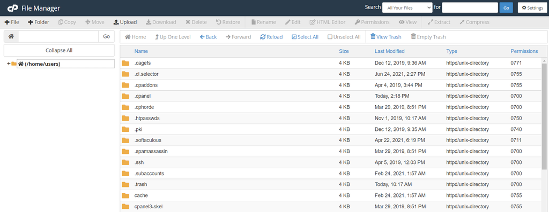Create a new folder with +Folder
The width and height of the screenshot is (549, 212).
pyautogui.click(x=39, y=22)
